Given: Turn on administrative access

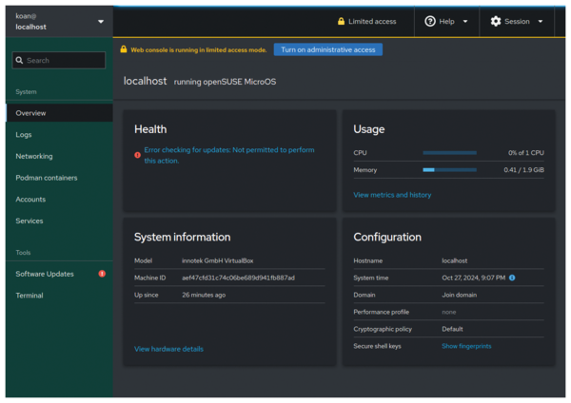Looking at the screenshot, I should point(327,49).
